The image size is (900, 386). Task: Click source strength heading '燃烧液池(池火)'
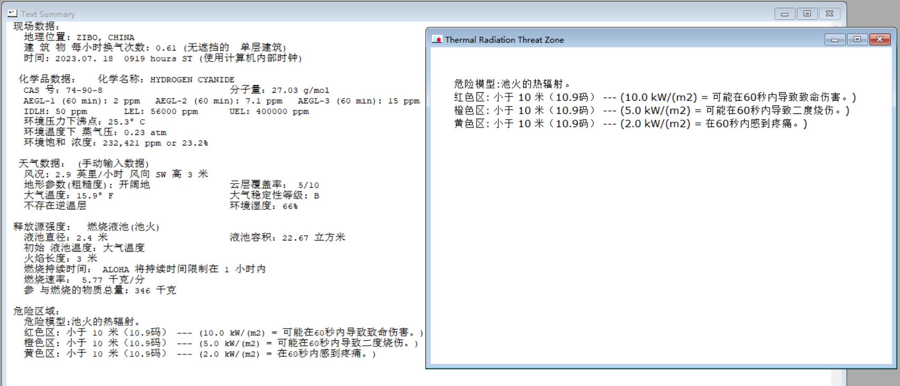(x=124, y=227)
